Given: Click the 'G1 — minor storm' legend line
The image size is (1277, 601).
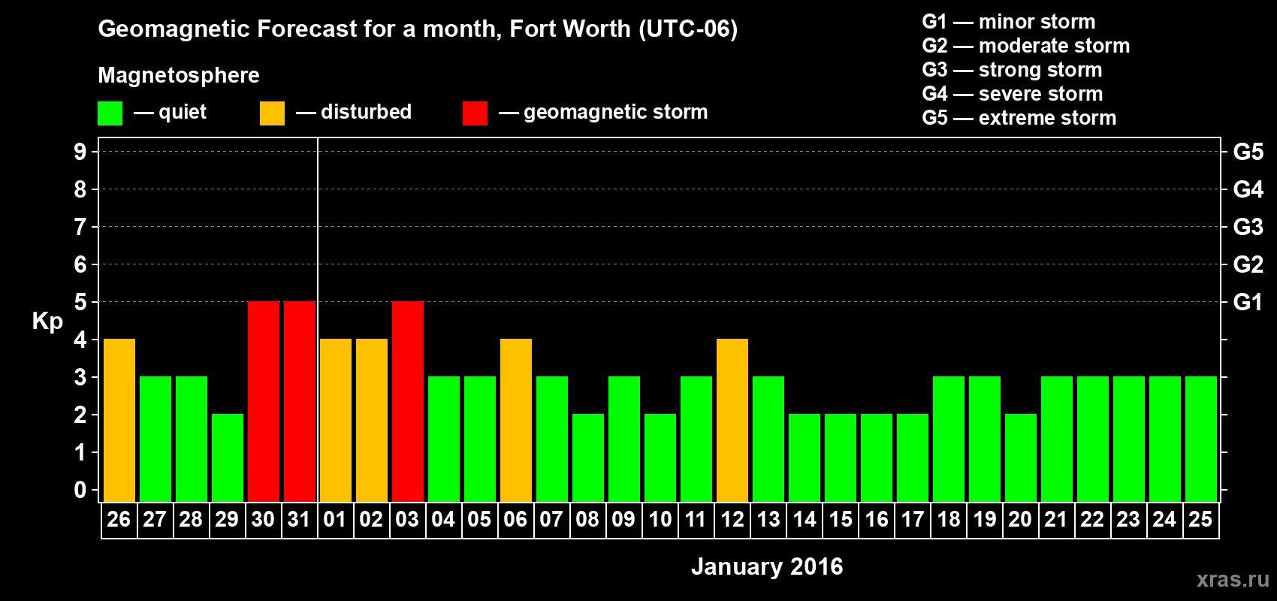Looking at the screenshot, I should coord(1009,22).
